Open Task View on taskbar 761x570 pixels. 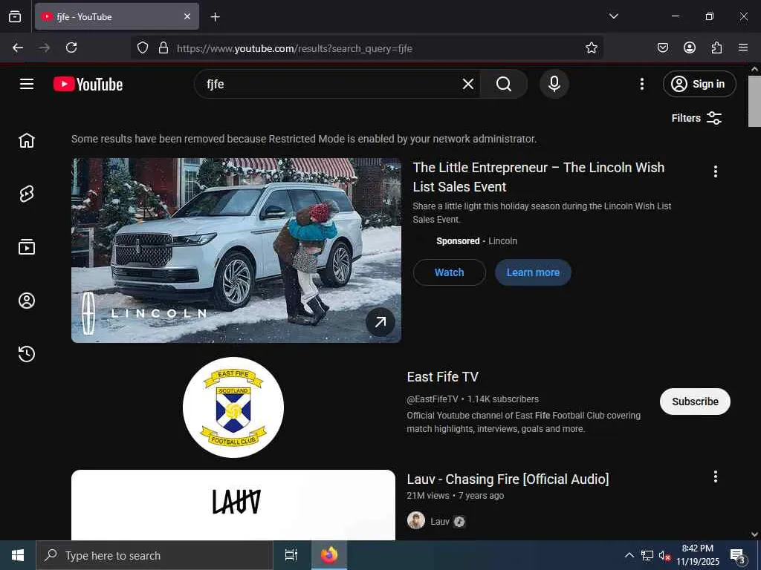[291, 555]
